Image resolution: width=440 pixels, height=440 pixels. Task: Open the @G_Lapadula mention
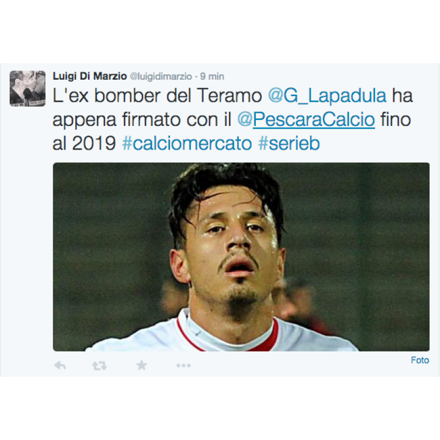pyautogui.click(x=327, y=96)
